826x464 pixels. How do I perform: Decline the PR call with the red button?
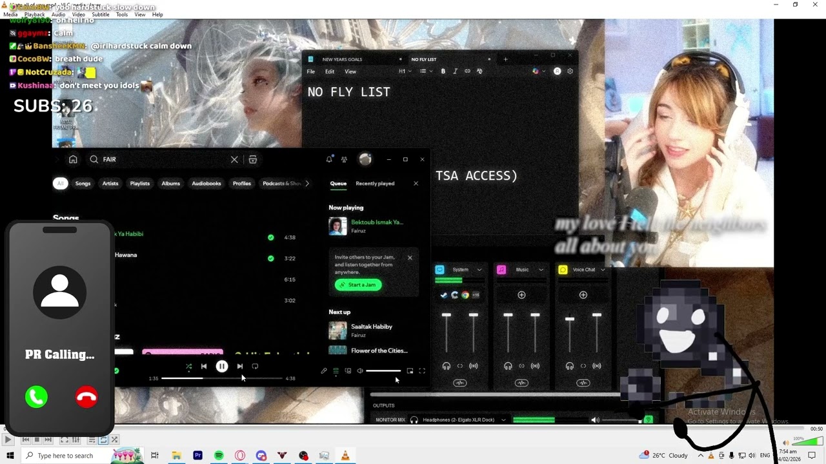click(x=86, y=397)
